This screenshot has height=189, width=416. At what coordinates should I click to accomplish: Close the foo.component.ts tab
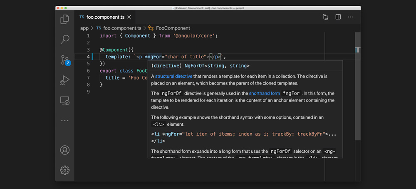(129, 17)
